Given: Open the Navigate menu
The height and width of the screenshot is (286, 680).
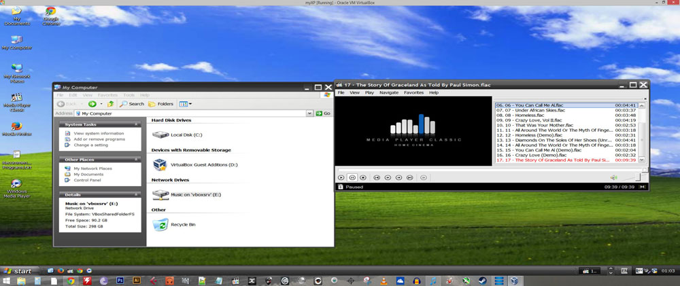Looking at the screenshot, I should (x=389, y=93).
